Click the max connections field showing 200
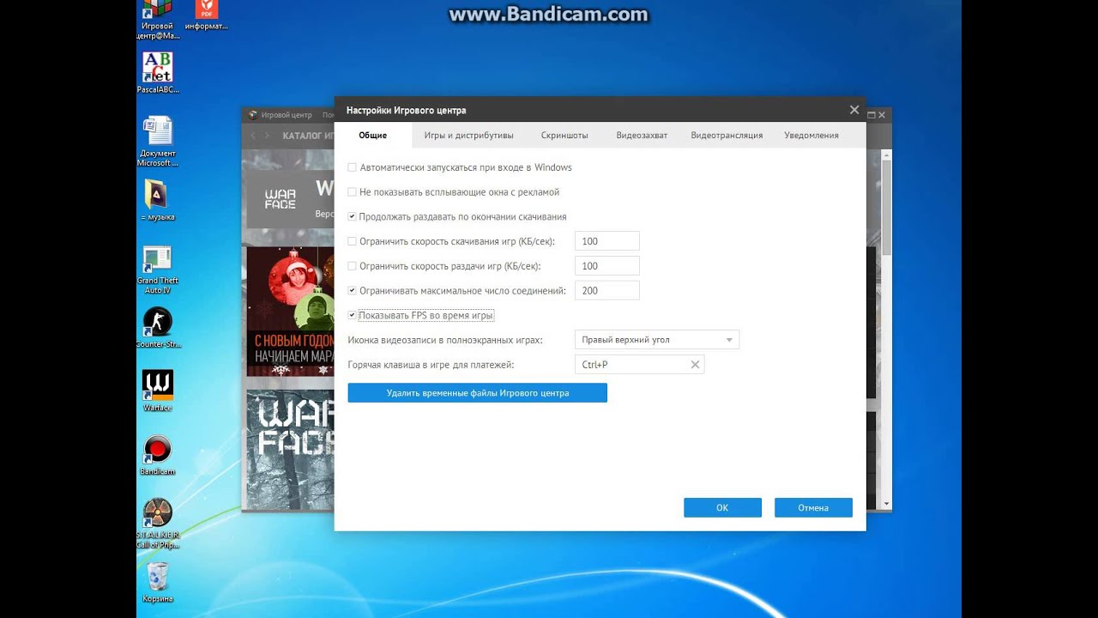This screenshot has width=1098, height=618. pos(607,291)
